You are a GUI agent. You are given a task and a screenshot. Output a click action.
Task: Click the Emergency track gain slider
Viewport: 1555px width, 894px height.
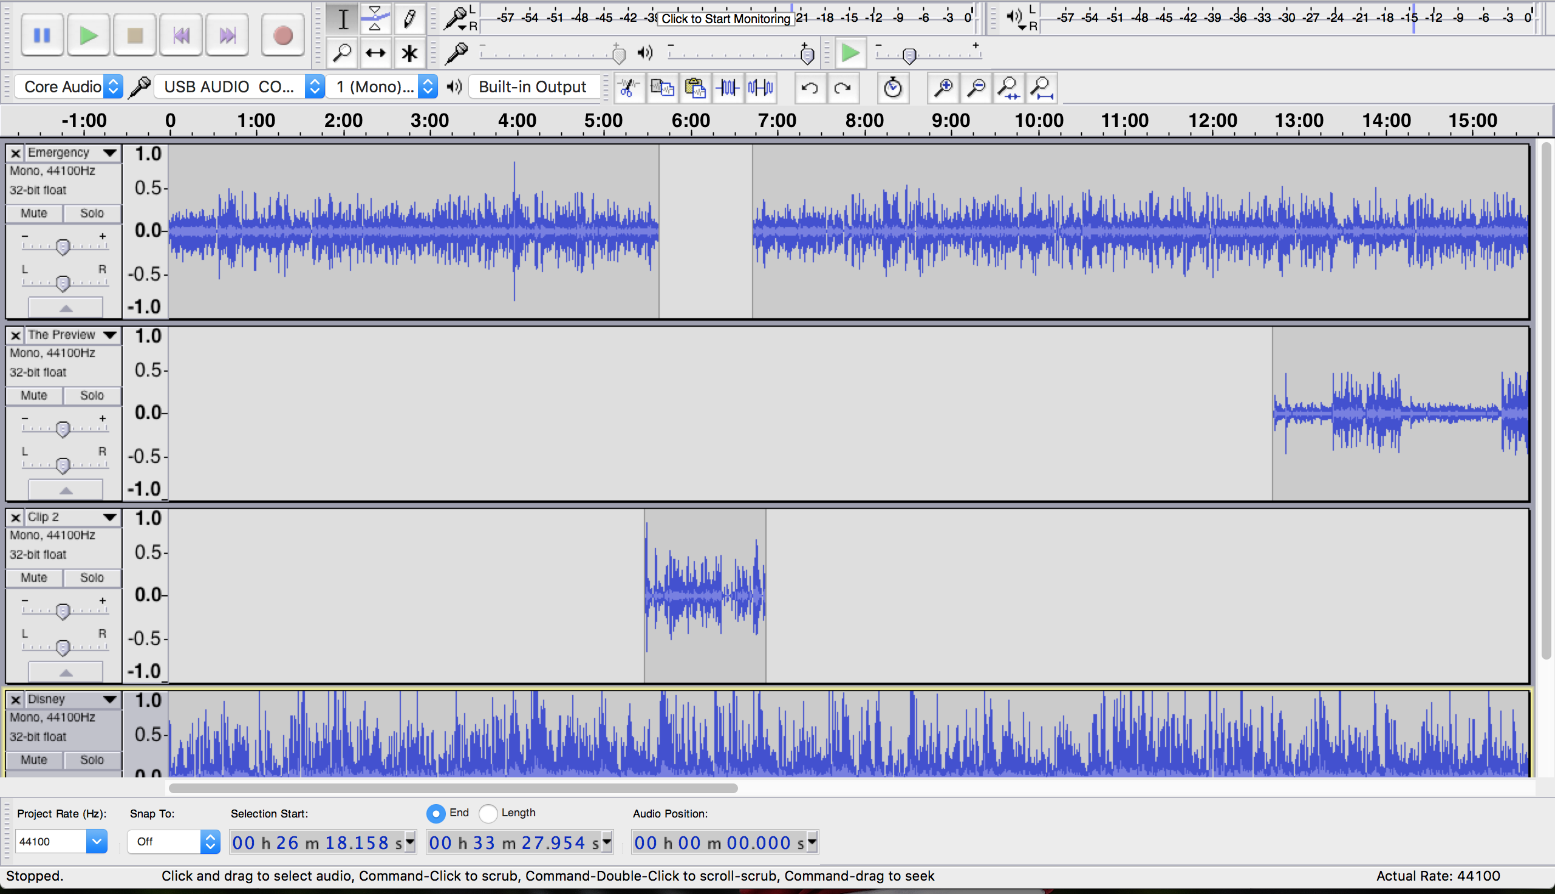coord(64,245)
